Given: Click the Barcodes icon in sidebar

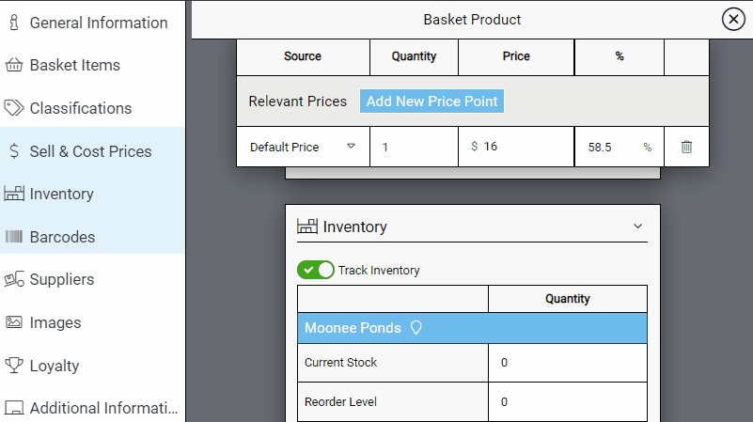Looking at the screenshot, I should (x=14, y=237).
